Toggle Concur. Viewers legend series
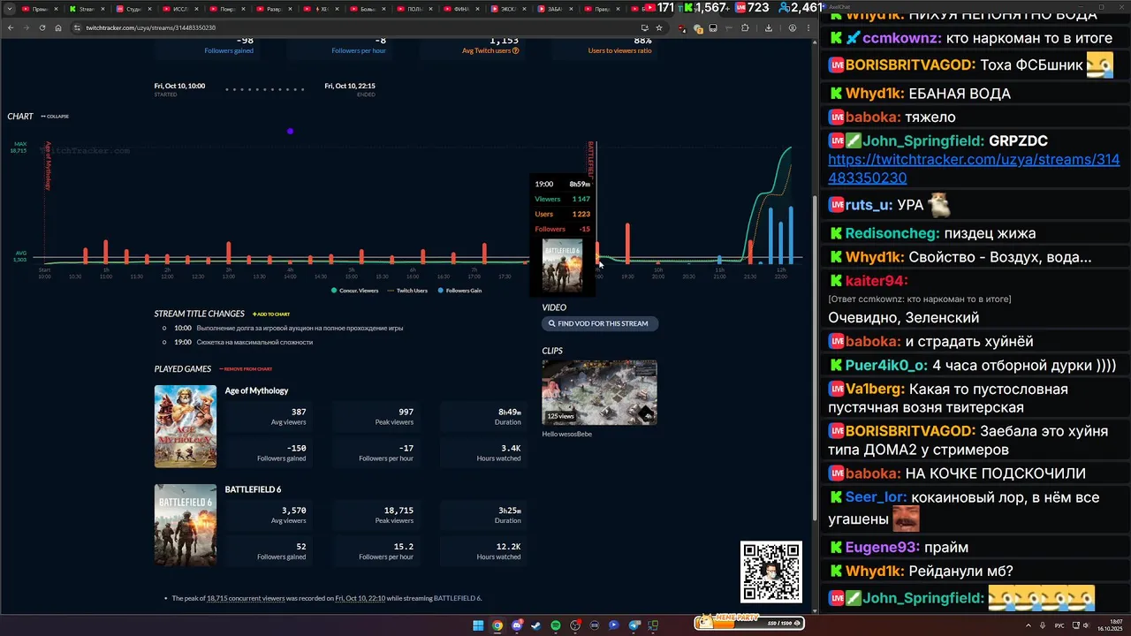 tap(355, 291)
